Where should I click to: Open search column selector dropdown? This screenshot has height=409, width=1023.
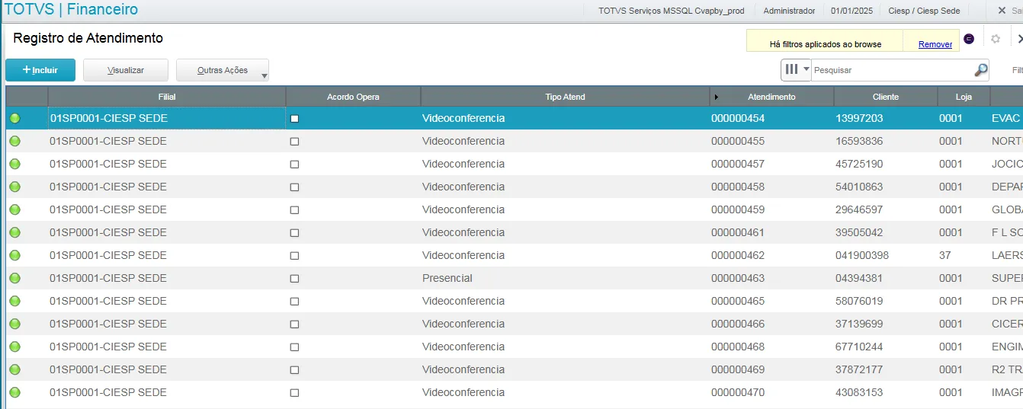[x=797, y=69]
